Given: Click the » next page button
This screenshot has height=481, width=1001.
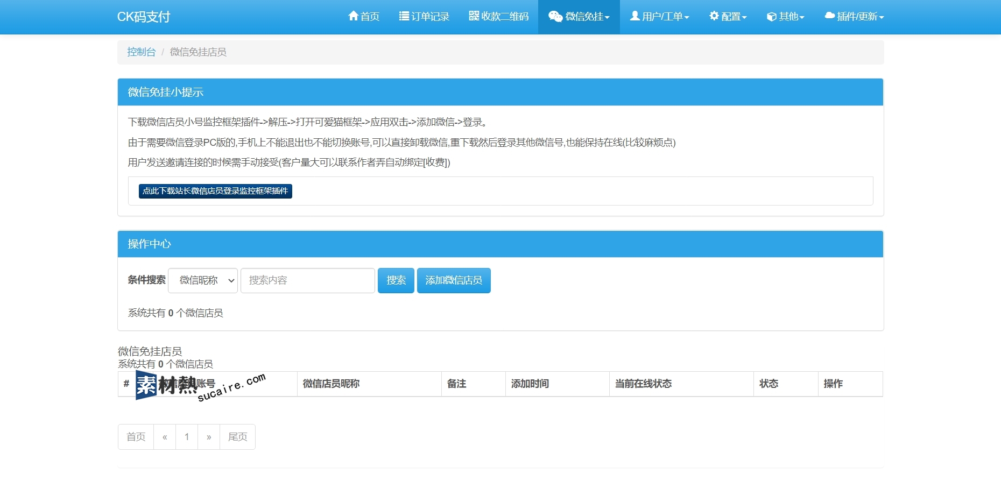Looking at the screenshot, I should coord(209,437).
